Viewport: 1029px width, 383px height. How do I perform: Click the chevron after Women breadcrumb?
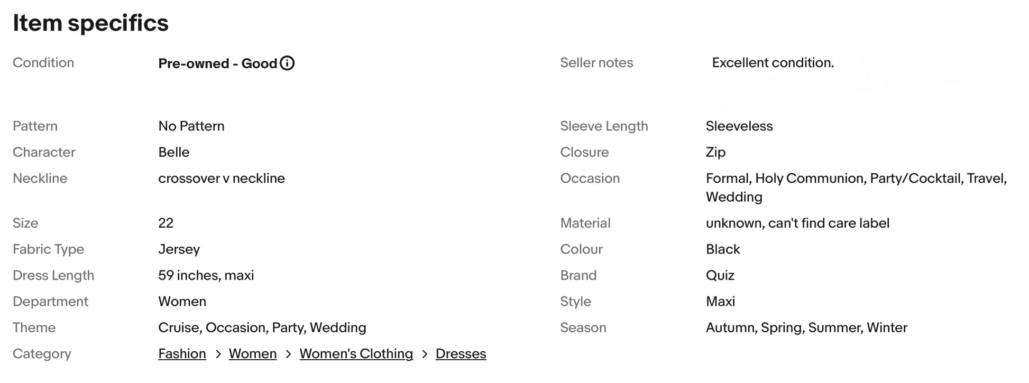point(288,354)
